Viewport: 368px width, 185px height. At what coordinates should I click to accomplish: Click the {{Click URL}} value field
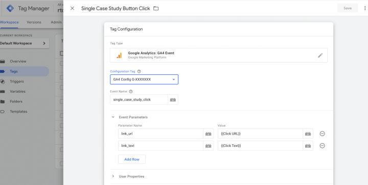[x=260, y=134]
